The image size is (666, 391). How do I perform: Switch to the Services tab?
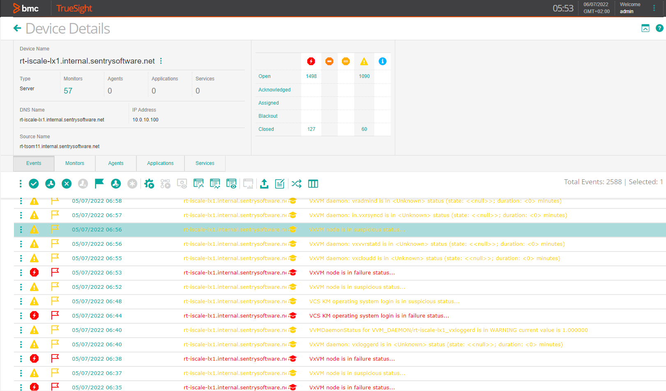click(x=205, y=163)
